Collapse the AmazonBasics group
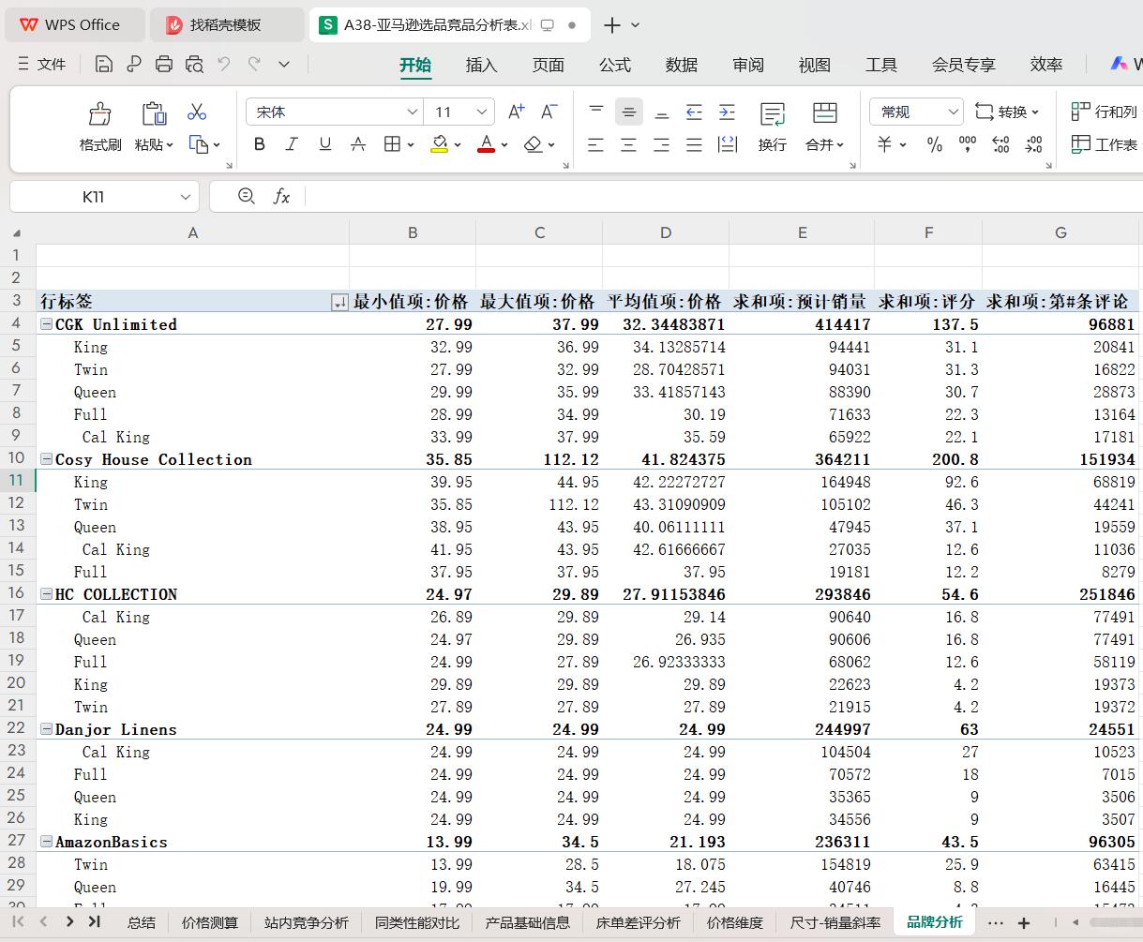The image size is (1143, 942). [x=46, y=842]
